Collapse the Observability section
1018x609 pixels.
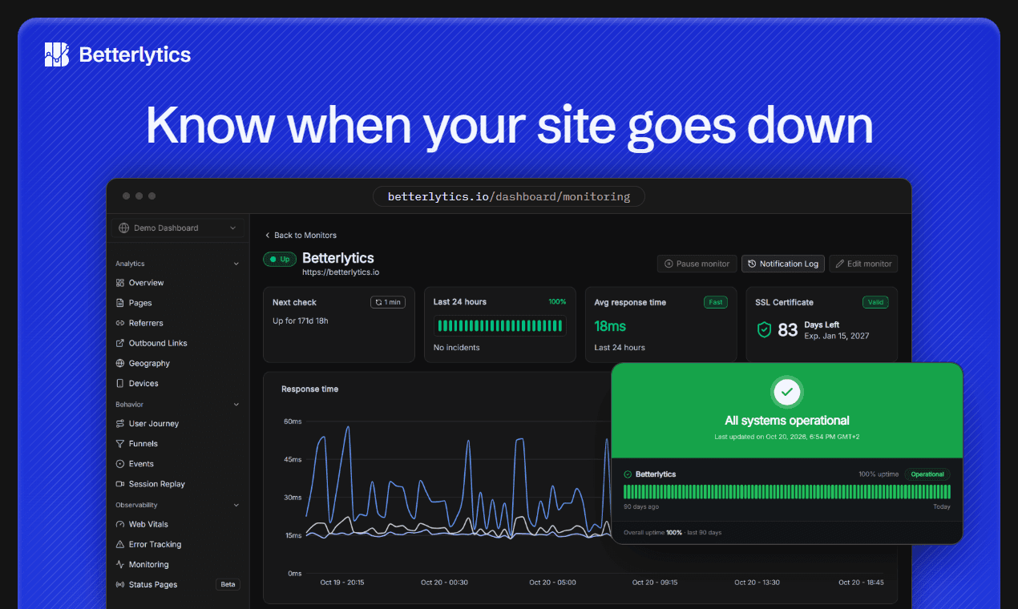[236, 505]
